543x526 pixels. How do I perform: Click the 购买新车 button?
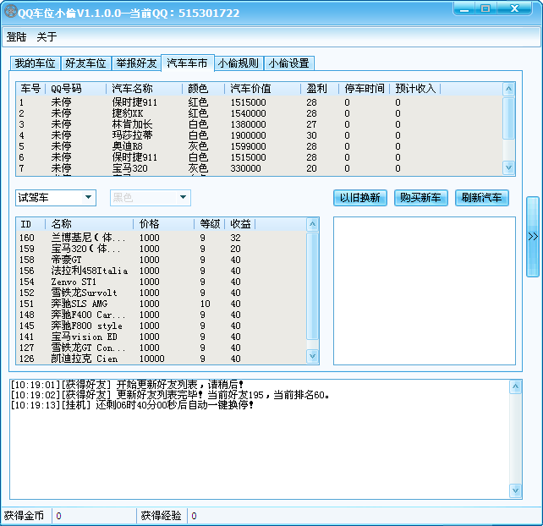point(420,198)
